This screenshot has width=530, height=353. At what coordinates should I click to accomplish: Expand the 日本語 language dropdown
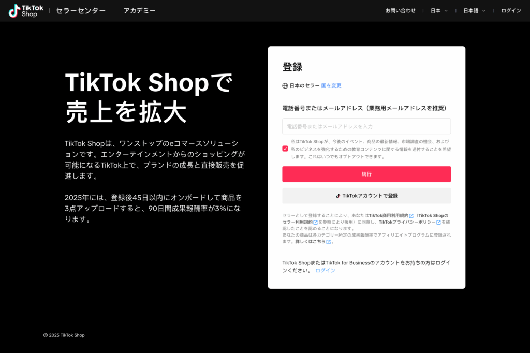pos(474,11)
